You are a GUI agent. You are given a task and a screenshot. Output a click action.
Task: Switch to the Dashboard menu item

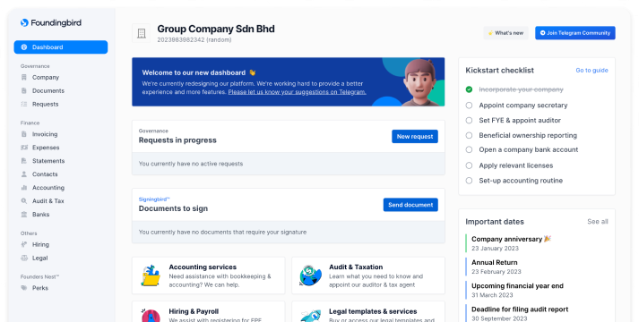tap(61, 47)
